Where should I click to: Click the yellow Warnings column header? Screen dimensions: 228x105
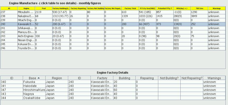pyautogui.click(x=216, y=8)
